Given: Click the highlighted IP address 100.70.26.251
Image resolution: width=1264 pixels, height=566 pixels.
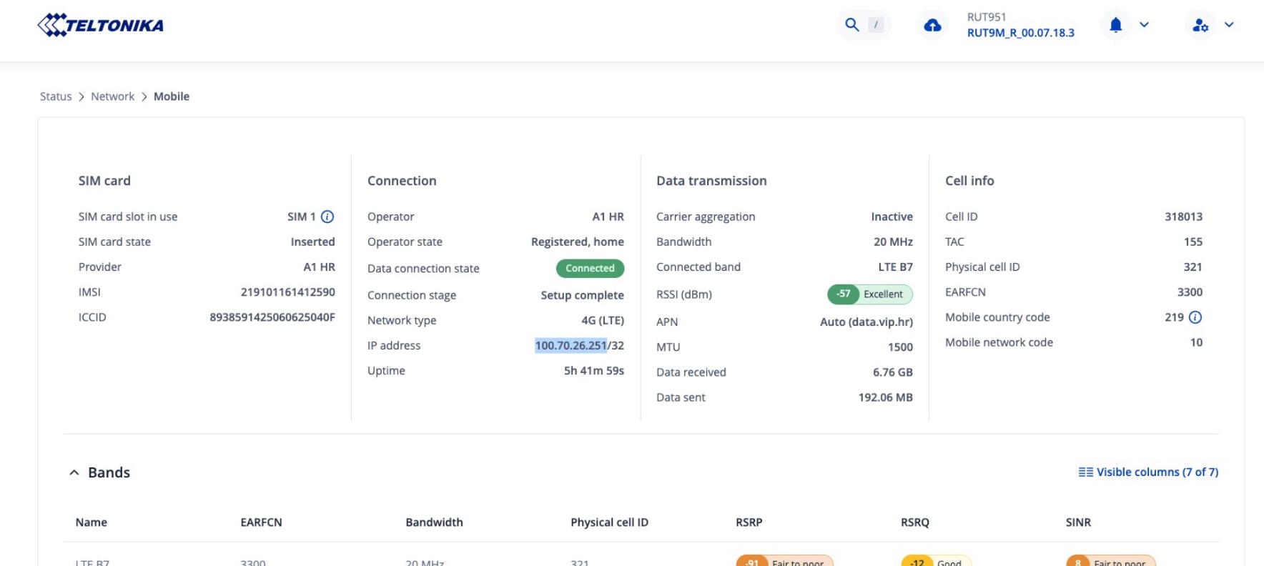Looking at the screenshot, I should (x=571, y=346).
